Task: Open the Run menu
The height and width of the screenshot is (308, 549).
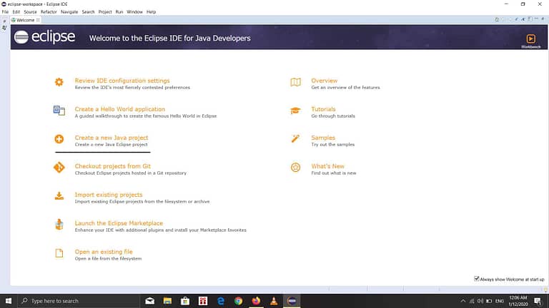Action: (119, 12)
